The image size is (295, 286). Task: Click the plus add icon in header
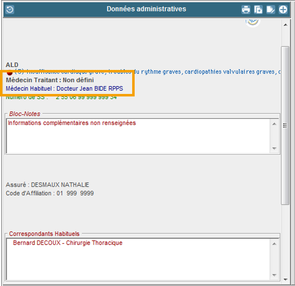283,10
